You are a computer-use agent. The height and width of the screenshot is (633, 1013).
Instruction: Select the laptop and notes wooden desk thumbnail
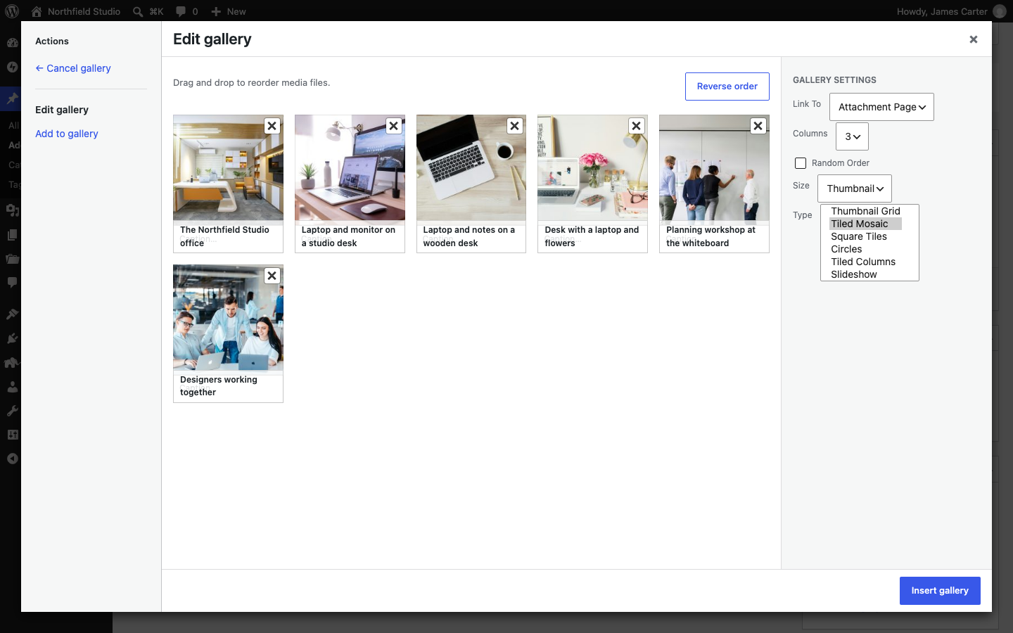(x=471, y=169)
